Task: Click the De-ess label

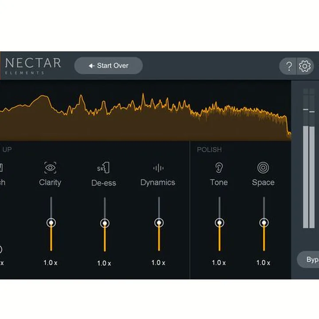Action: click(104, 183)
